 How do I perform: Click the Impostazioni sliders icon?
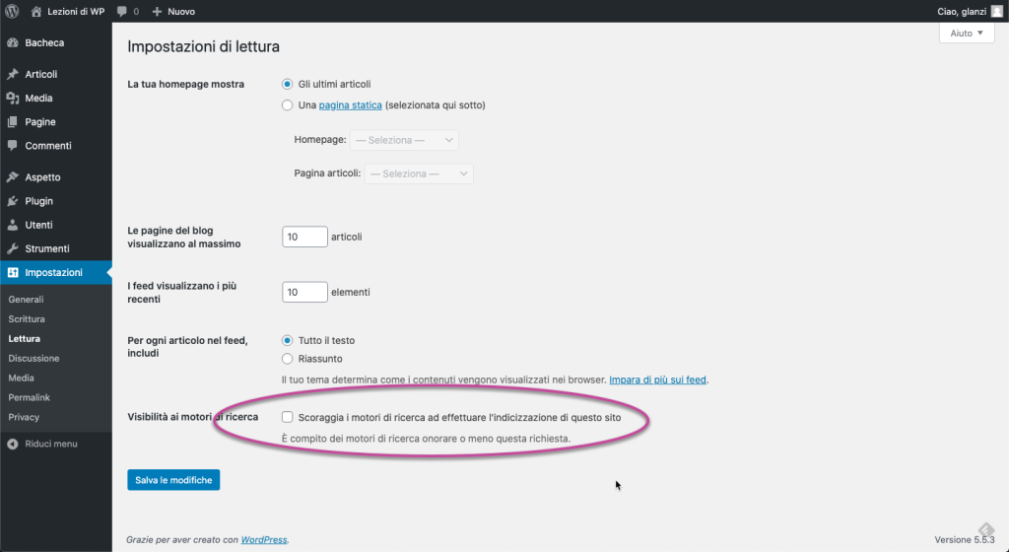[x=12, y=272]
